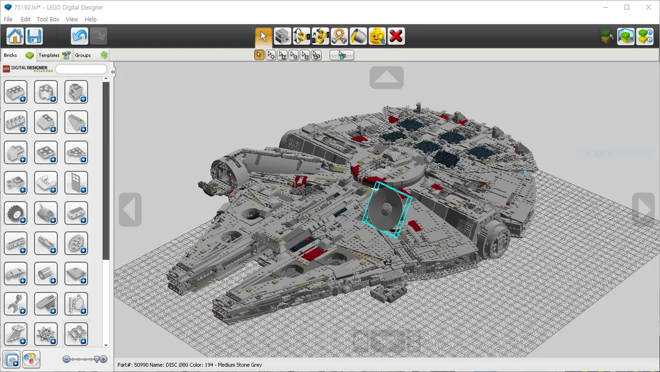Activate the Delete tool red X
This screenshot has height=372, width=660.
395,36
